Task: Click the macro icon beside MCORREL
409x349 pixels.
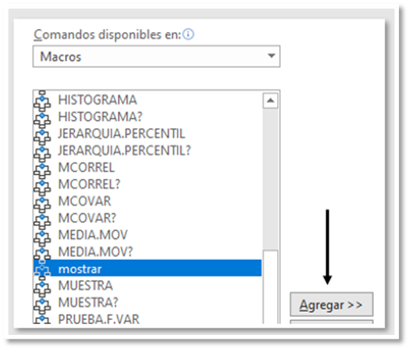Action: 42,167
